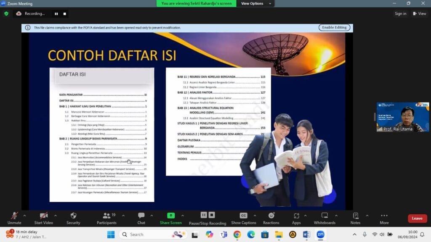The image size is (431, 242).
Task: Open the View layout menu
Action: click(x=420, y=13)
